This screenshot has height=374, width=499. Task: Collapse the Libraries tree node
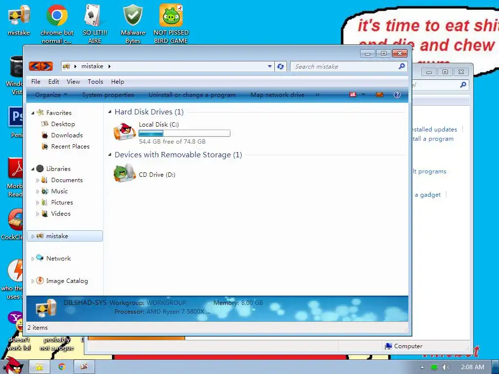[x=33, y=169]
